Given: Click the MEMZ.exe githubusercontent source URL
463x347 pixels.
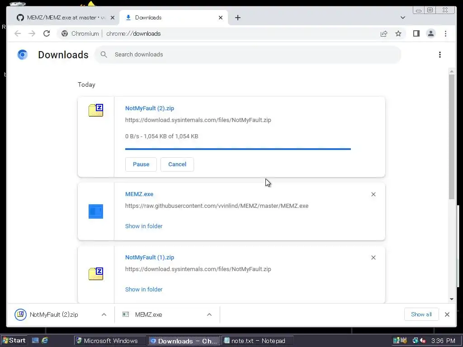Looking at the screenshot, I should 217,206.
